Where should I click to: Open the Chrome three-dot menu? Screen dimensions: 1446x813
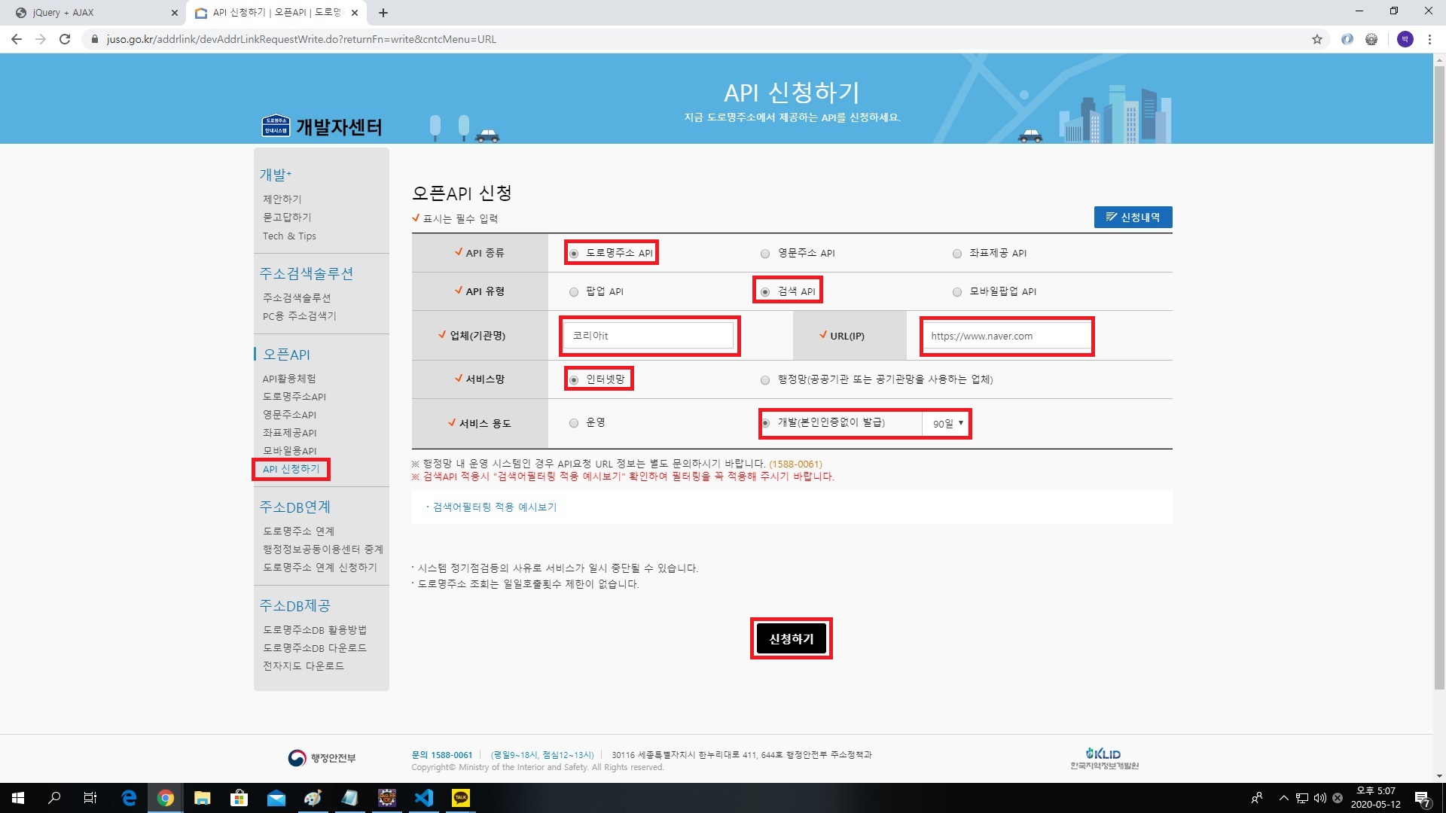point(1429,39)
